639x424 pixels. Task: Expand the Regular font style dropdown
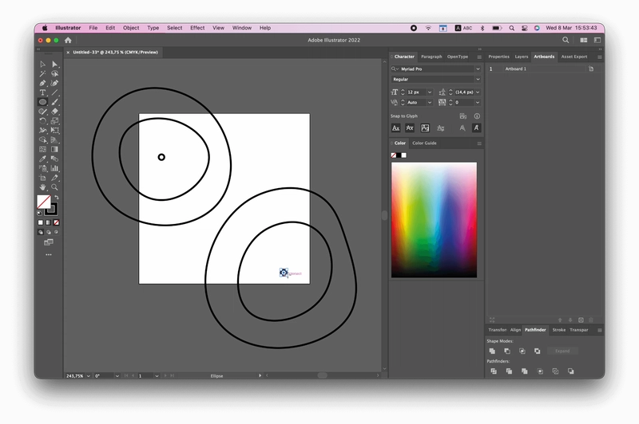click(x=436, y=79)
